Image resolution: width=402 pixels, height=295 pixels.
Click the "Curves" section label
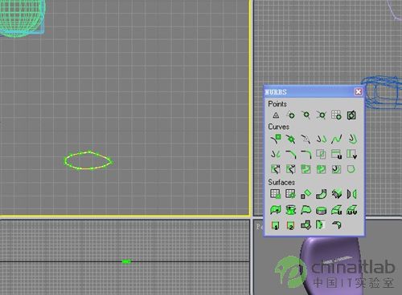point(279,127)
